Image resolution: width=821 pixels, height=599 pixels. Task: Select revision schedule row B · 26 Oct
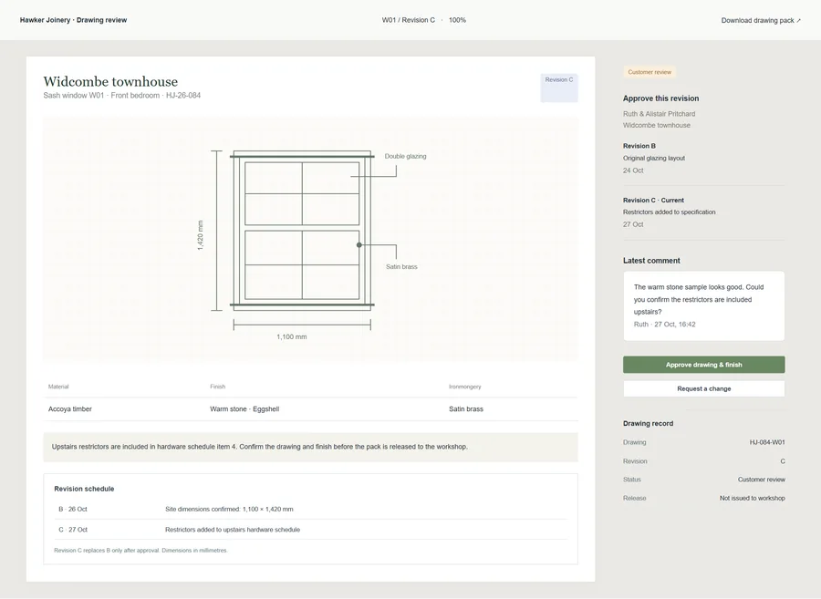tap(310, 509)
